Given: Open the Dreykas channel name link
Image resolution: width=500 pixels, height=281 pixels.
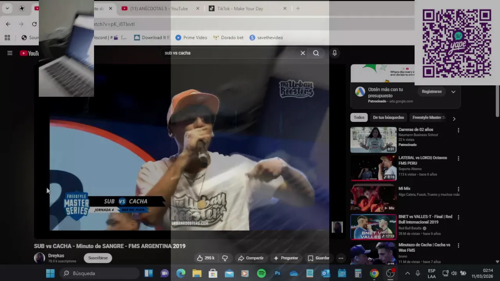Looking at the screenshot, I should pos(56,256).
